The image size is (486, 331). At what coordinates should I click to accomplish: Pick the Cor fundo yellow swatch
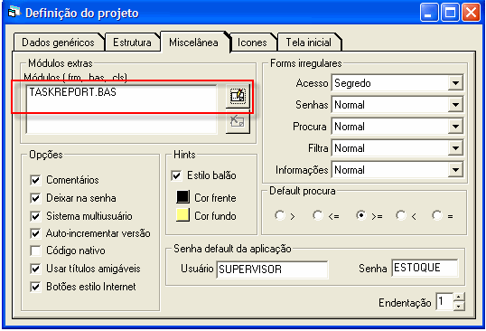[x=182, y=215]
